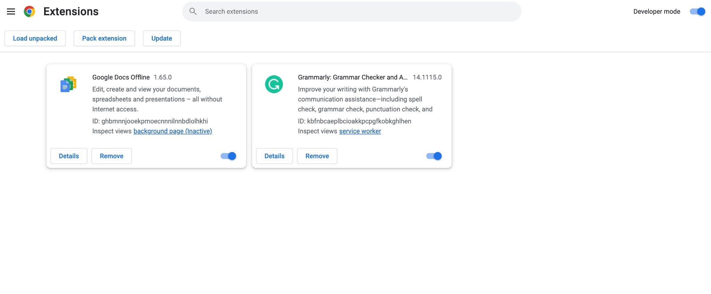Open Details for Grammarly

tap(274, 156)
